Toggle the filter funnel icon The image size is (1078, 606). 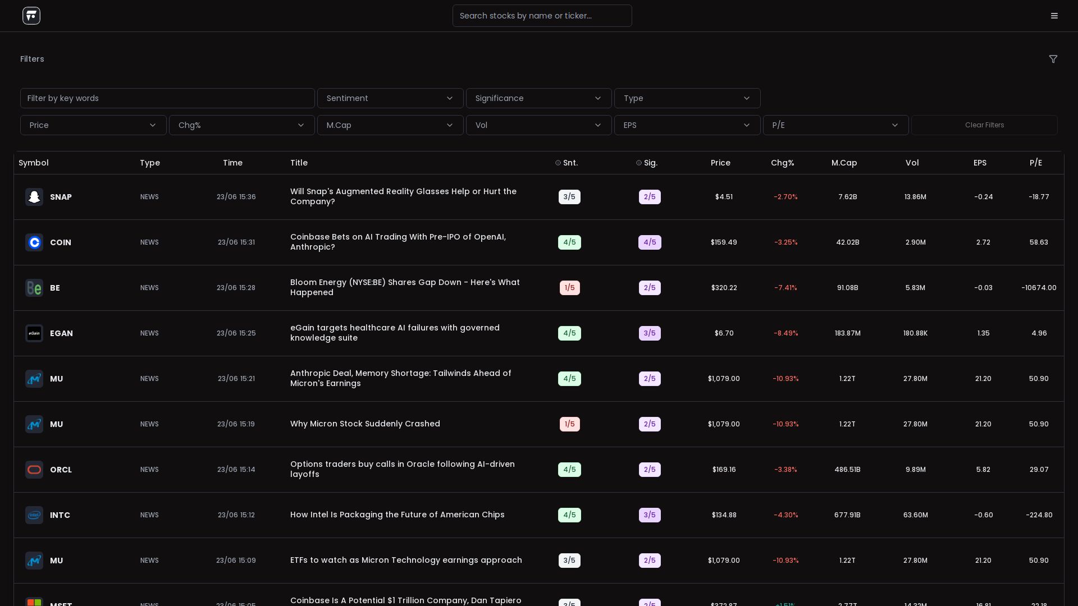coord(1053,59)
